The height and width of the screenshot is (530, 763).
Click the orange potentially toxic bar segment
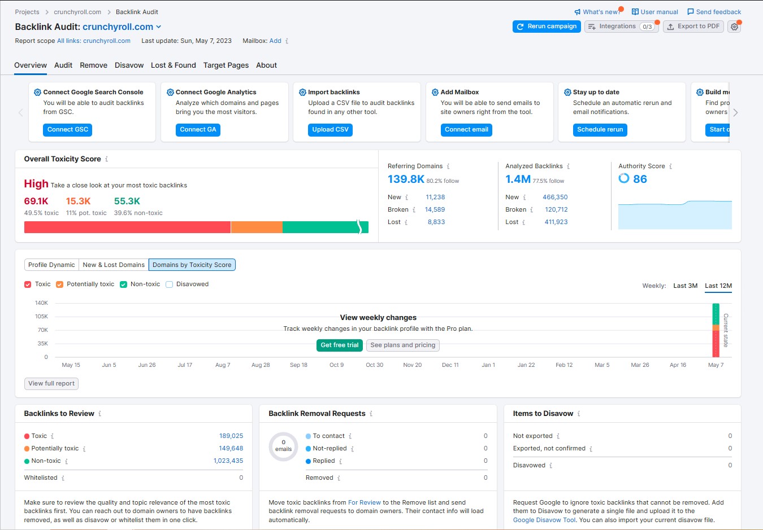(257, 227)
